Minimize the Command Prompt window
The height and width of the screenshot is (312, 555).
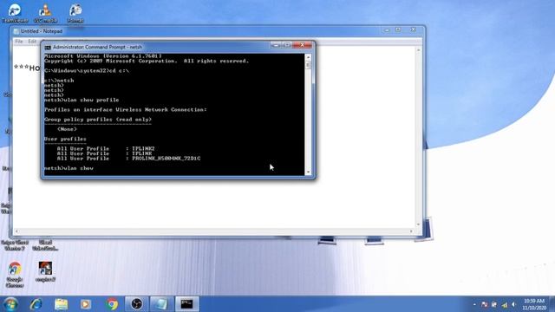[276, 45]
